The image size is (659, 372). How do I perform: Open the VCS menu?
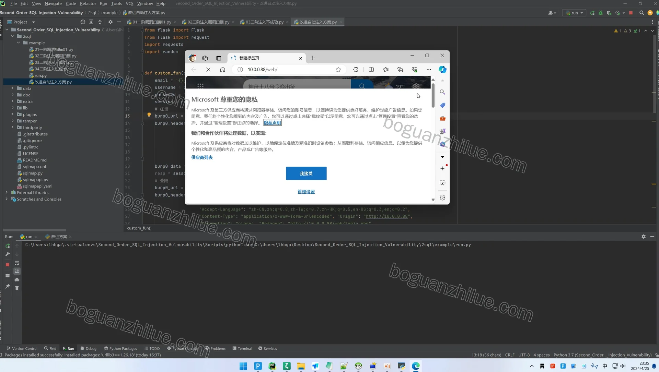129,3
